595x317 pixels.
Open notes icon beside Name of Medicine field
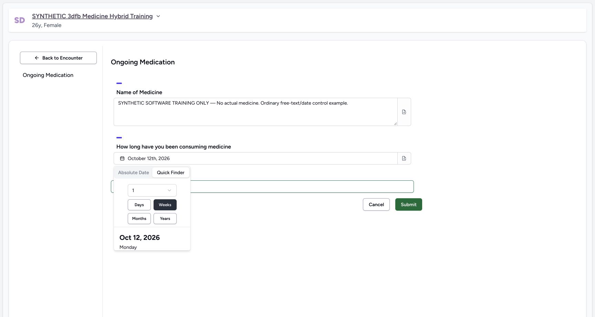click(404, 112)
